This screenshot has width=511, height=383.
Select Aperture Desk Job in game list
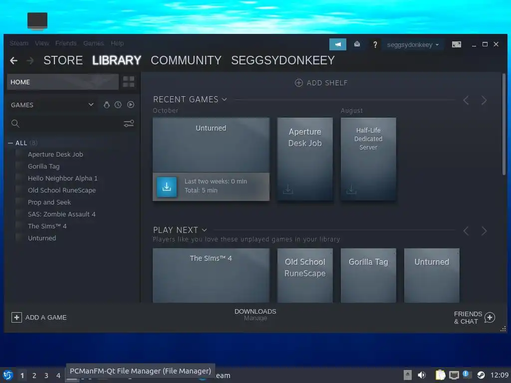55,155
